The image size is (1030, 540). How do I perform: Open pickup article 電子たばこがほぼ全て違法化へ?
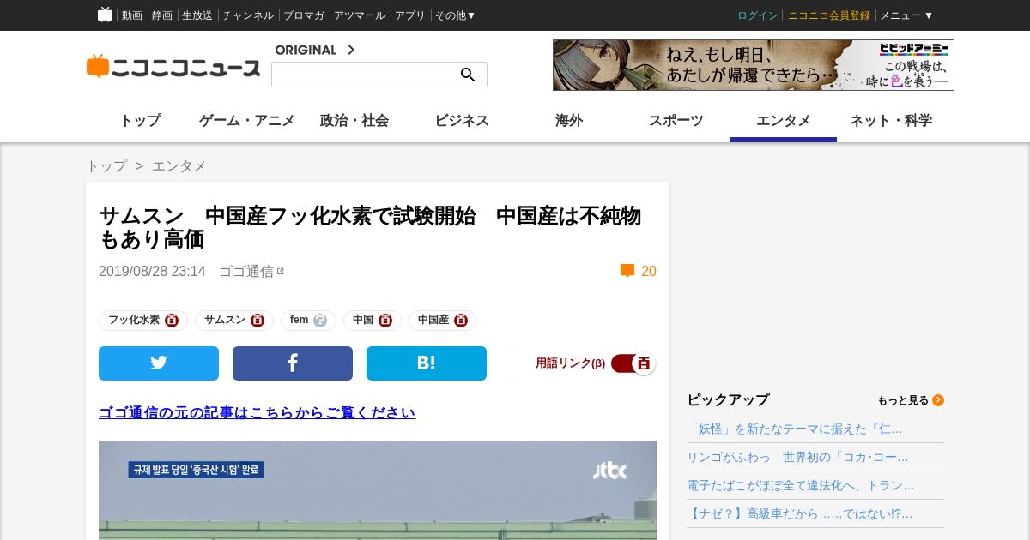tap(801, 485)
